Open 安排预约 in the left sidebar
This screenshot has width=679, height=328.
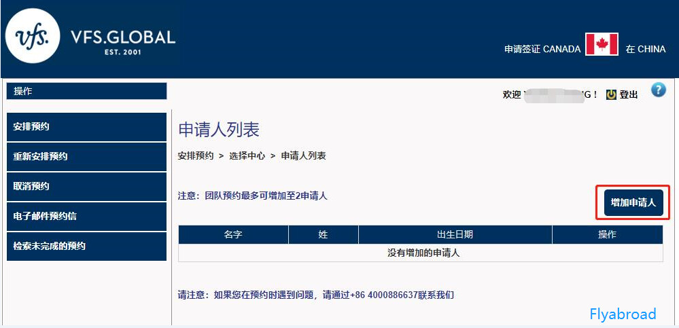[x=86, y=127]
